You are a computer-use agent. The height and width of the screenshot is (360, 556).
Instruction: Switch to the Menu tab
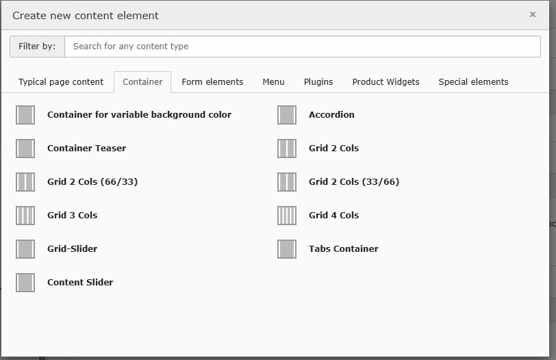pos(273,82)
